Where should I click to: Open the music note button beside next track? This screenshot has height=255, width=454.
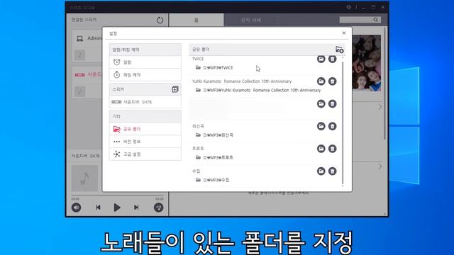(158, 208)
